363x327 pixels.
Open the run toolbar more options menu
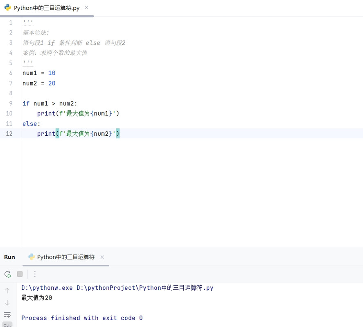[x=35, y=274]
